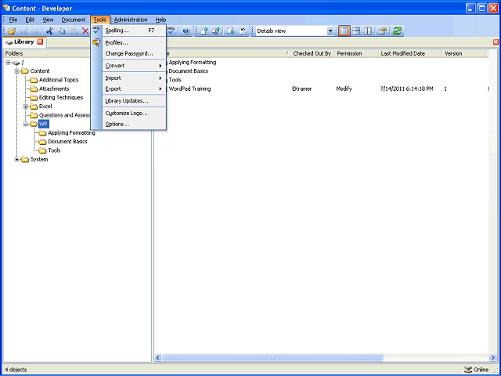Viewport: 501px width, 376px height.
Task: Click the scrollbar left arrow
Action: 158,357
